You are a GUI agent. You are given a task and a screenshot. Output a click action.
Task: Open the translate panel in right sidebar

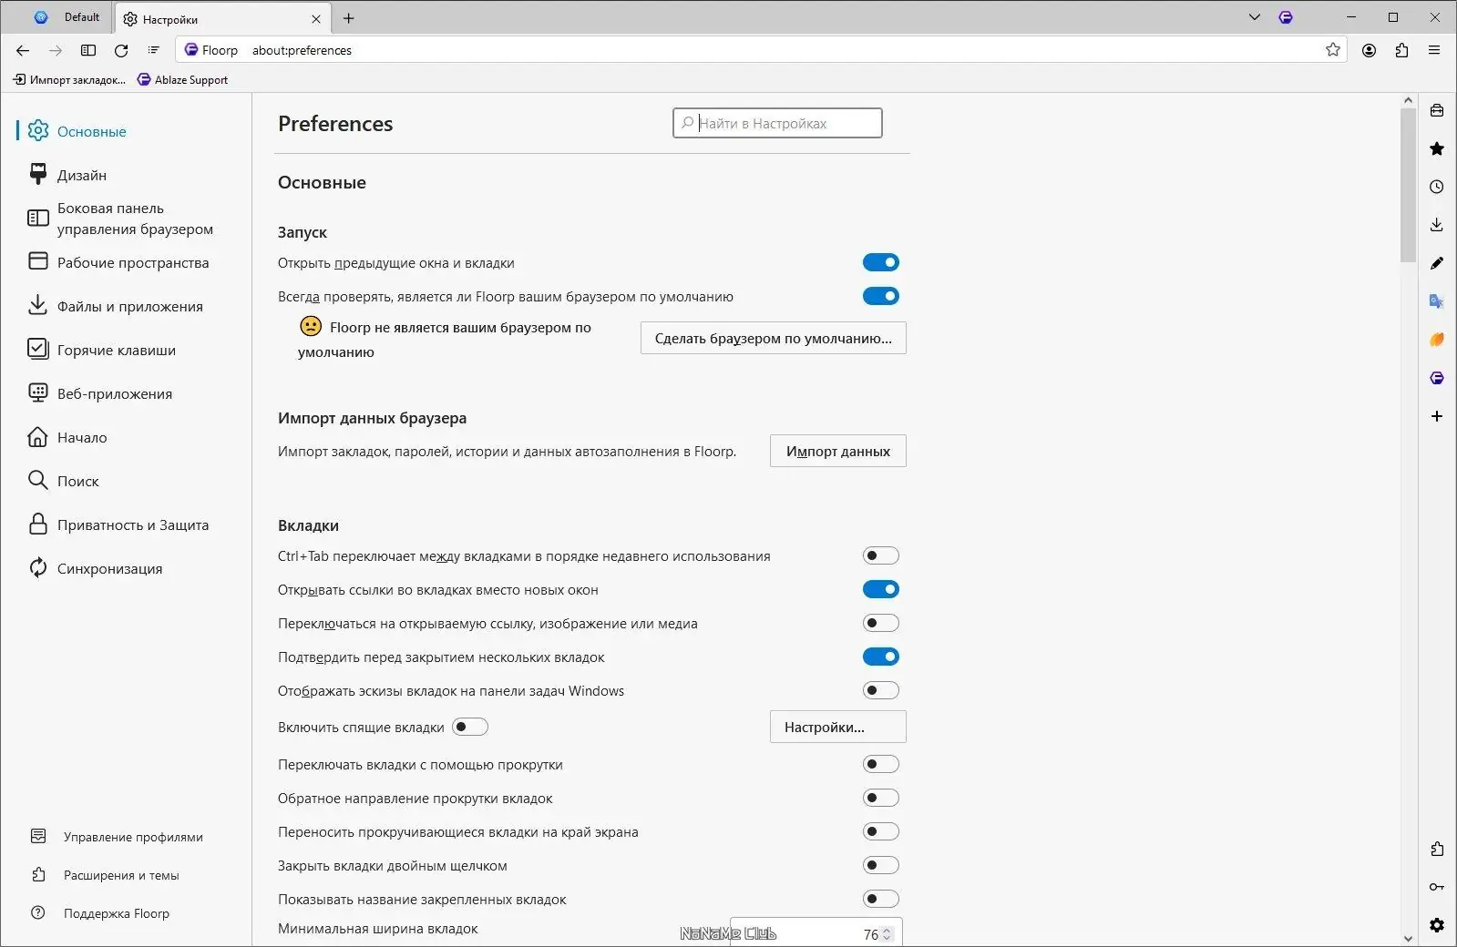[x=1437, y=301]
